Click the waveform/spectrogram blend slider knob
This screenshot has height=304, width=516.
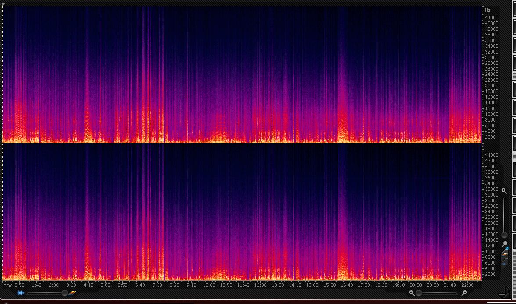click(x=64, y=293)
